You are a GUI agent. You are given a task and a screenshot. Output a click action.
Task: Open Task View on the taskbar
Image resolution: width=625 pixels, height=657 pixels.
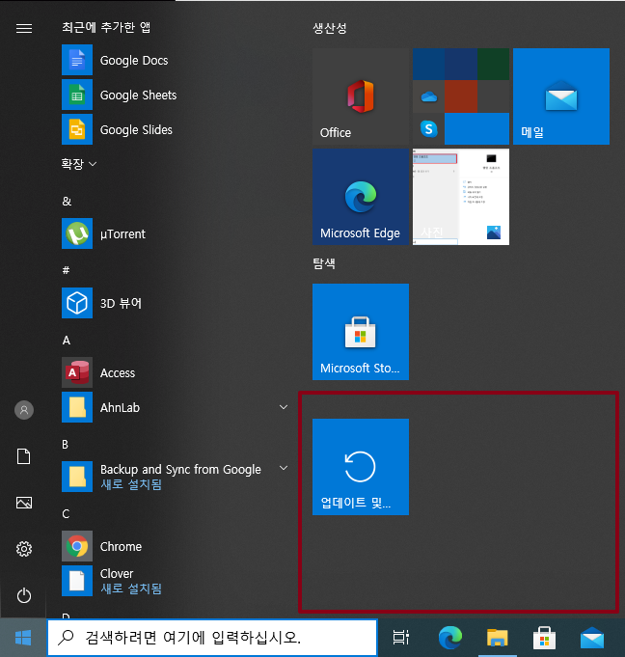401,638
